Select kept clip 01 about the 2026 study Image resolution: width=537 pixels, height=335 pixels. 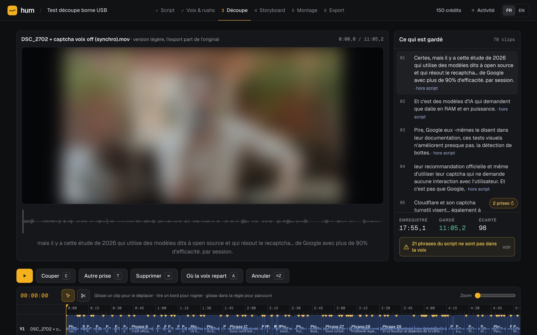point(457,73)
